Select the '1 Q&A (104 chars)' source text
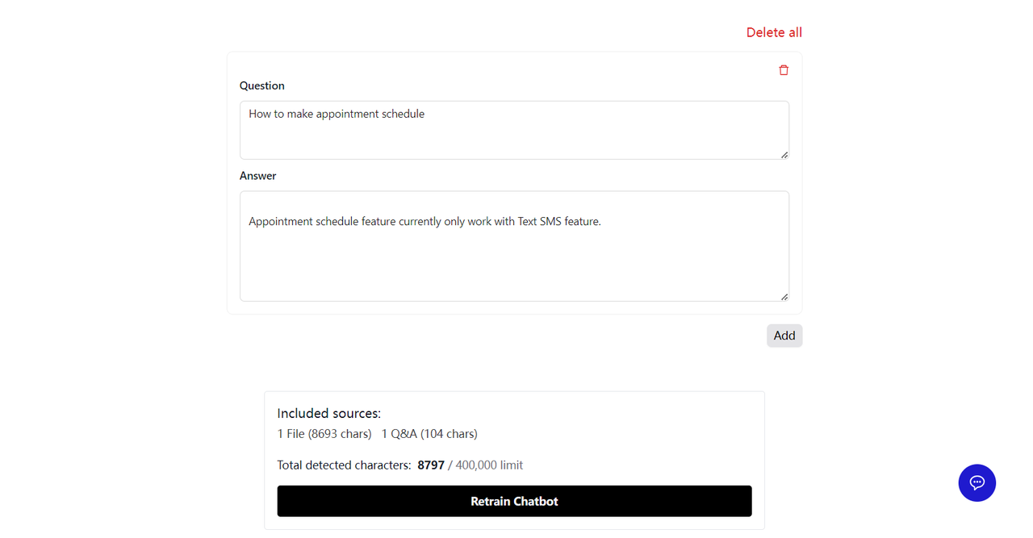The height and width of the screenshot is (538, 1033). 429,434
